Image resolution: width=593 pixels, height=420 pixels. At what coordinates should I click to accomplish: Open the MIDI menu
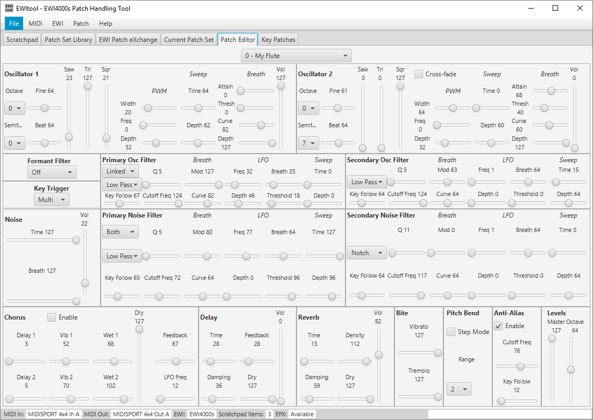pyautogui.click(x=36, y=24)
